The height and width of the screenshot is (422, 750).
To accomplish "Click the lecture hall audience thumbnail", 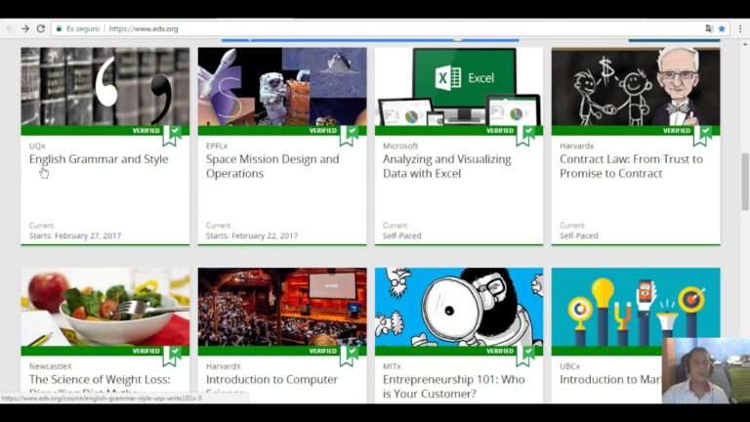I will pos(282,307).
